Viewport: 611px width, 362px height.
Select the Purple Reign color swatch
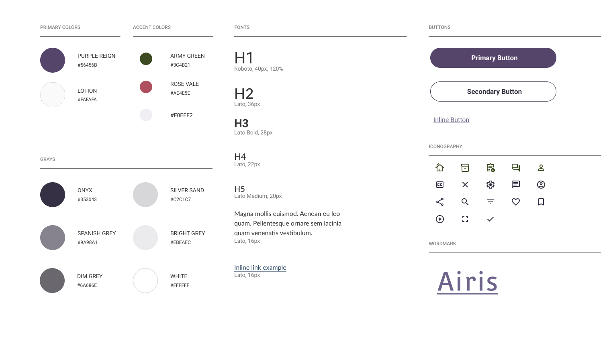[53, 60]
